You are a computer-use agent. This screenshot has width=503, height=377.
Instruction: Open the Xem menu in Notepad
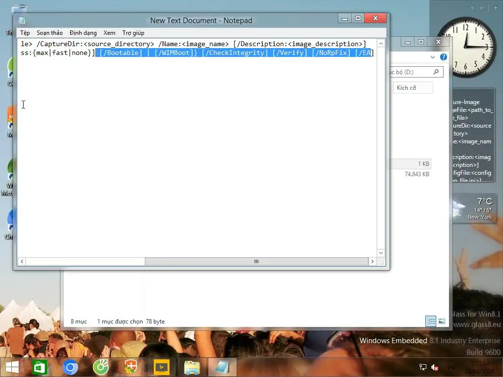click(110, 33)
